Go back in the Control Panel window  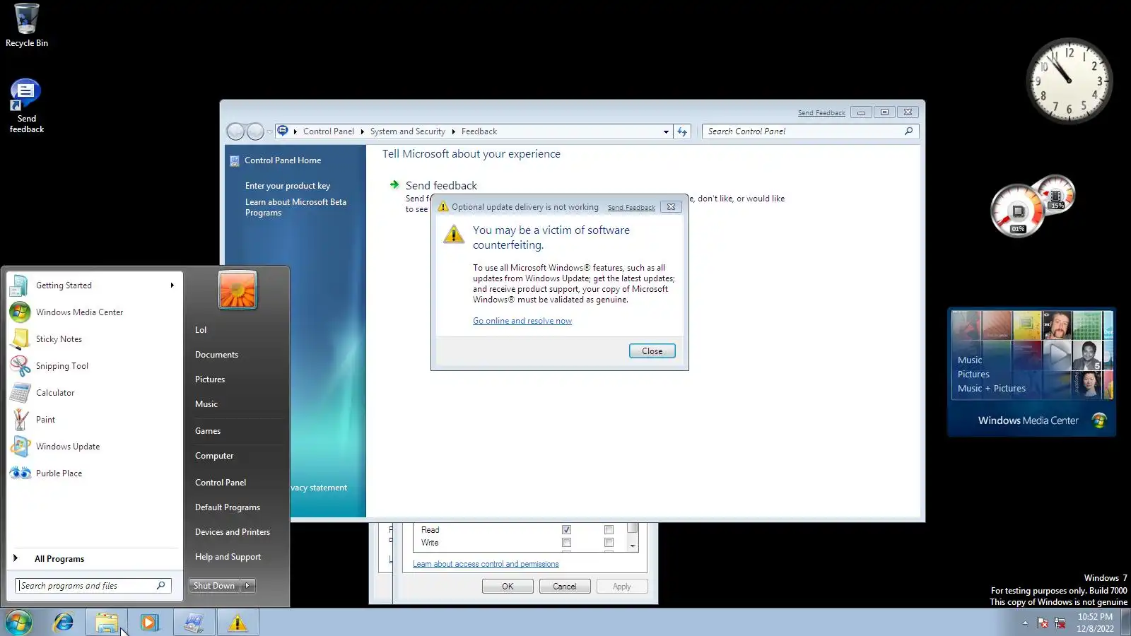pyautogui.click(x=236, y=131)
